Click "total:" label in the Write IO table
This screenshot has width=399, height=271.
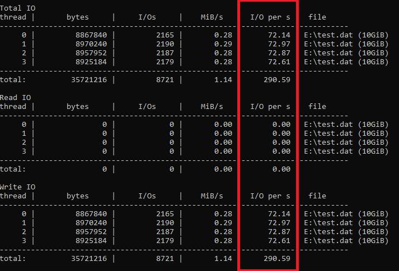click(13, 259)
